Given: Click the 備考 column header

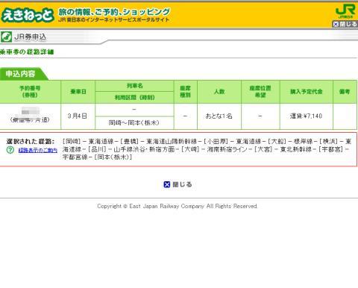Looking at the screenshot, I should (x=345, y=92).
